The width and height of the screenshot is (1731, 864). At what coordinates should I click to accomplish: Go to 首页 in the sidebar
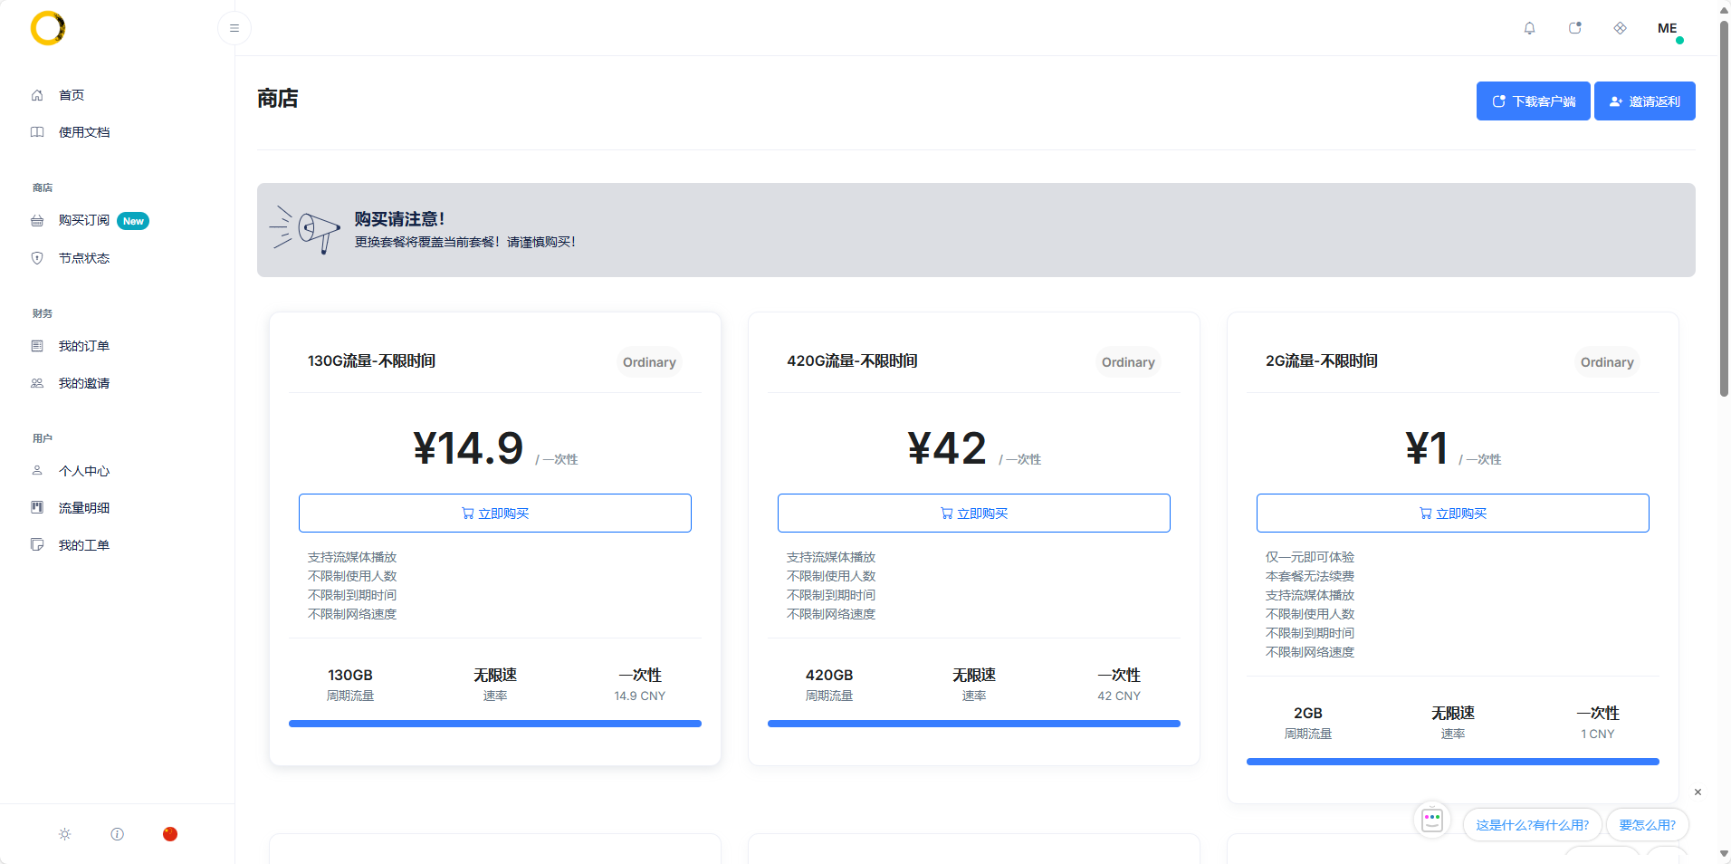[72, 95]
